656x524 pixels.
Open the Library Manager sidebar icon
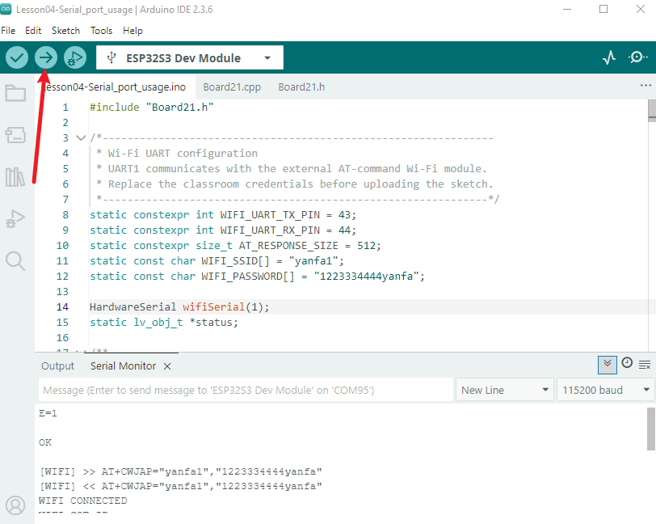pyautogui.click(x=15, y=177)
